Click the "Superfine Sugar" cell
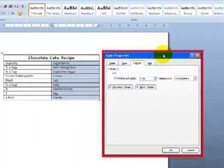 tap(75, 72)
